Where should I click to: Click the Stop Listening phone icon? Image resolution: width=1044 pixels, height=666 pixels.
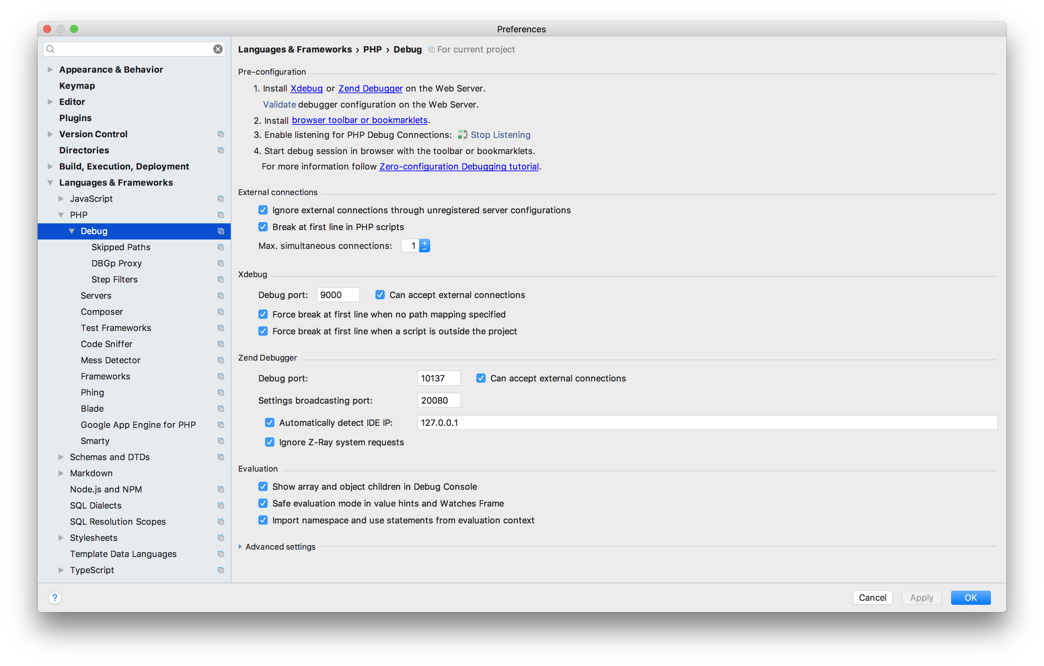pos(462,135)
